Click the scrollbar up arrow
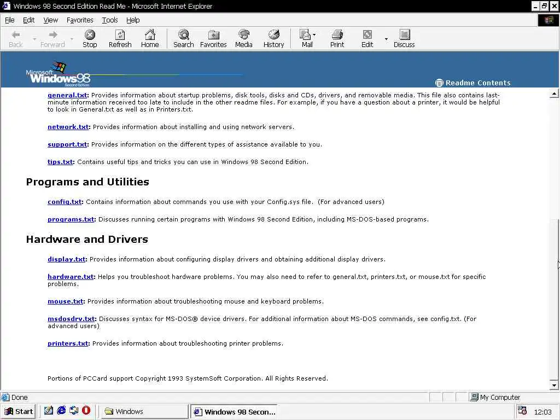Viewport: 560px width, 420px height. (x=553, y=94)
